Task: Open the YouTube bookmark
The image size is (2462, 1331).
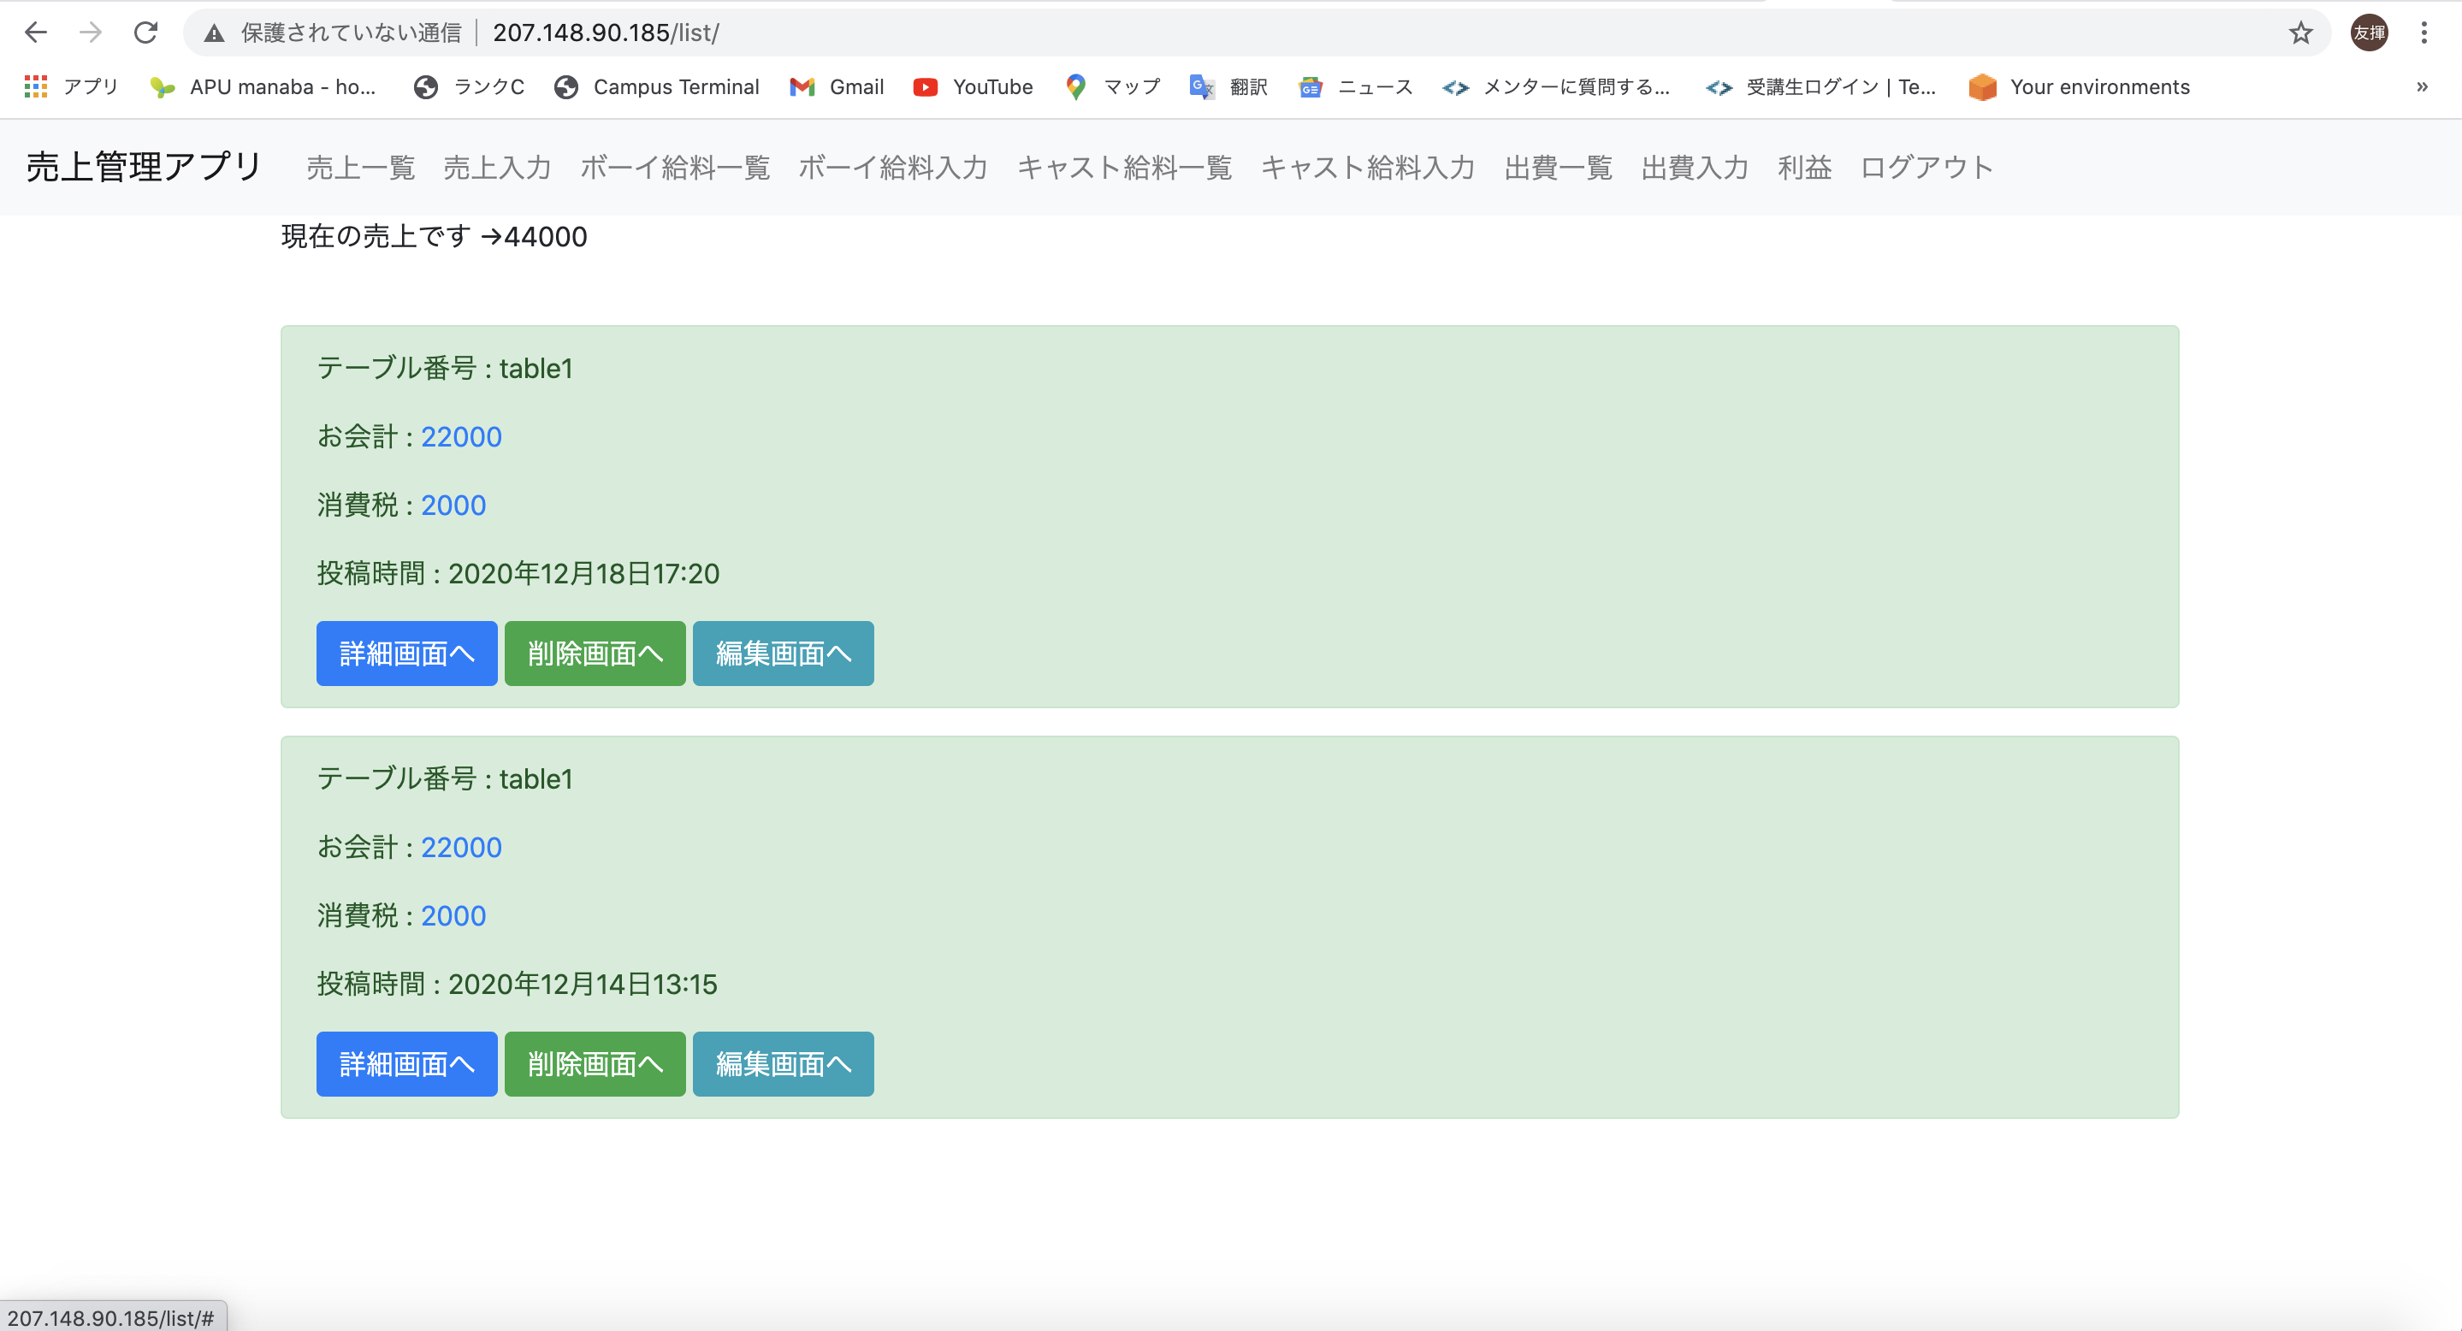Action: pyautogui.click(x=973, y=87)
